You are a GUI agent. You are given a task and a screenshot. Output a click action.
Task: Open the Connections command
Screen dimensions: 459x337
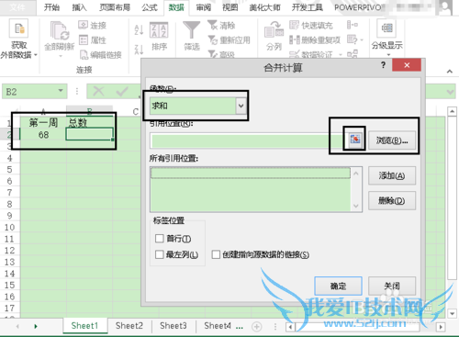click(92, 25)
